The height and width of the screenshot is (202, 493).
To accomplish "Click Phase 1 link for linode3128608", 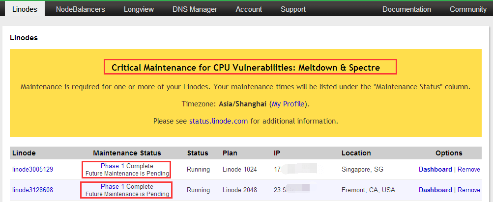I will click(113, 187).
